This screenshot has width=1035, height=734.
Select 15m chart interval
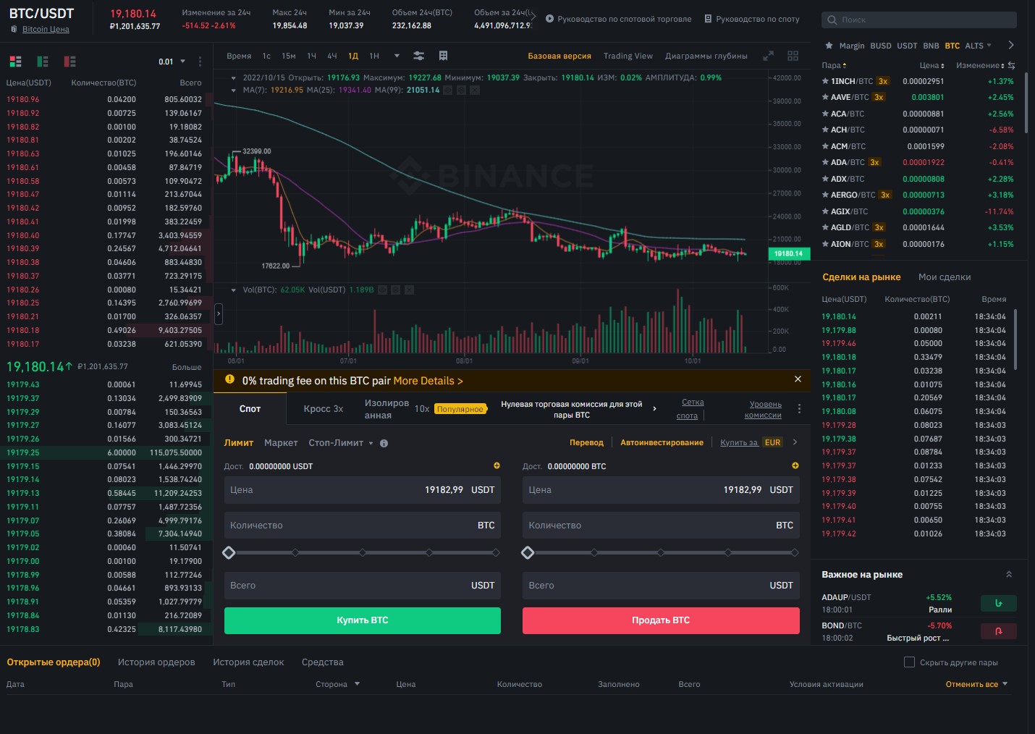(288, 56)
